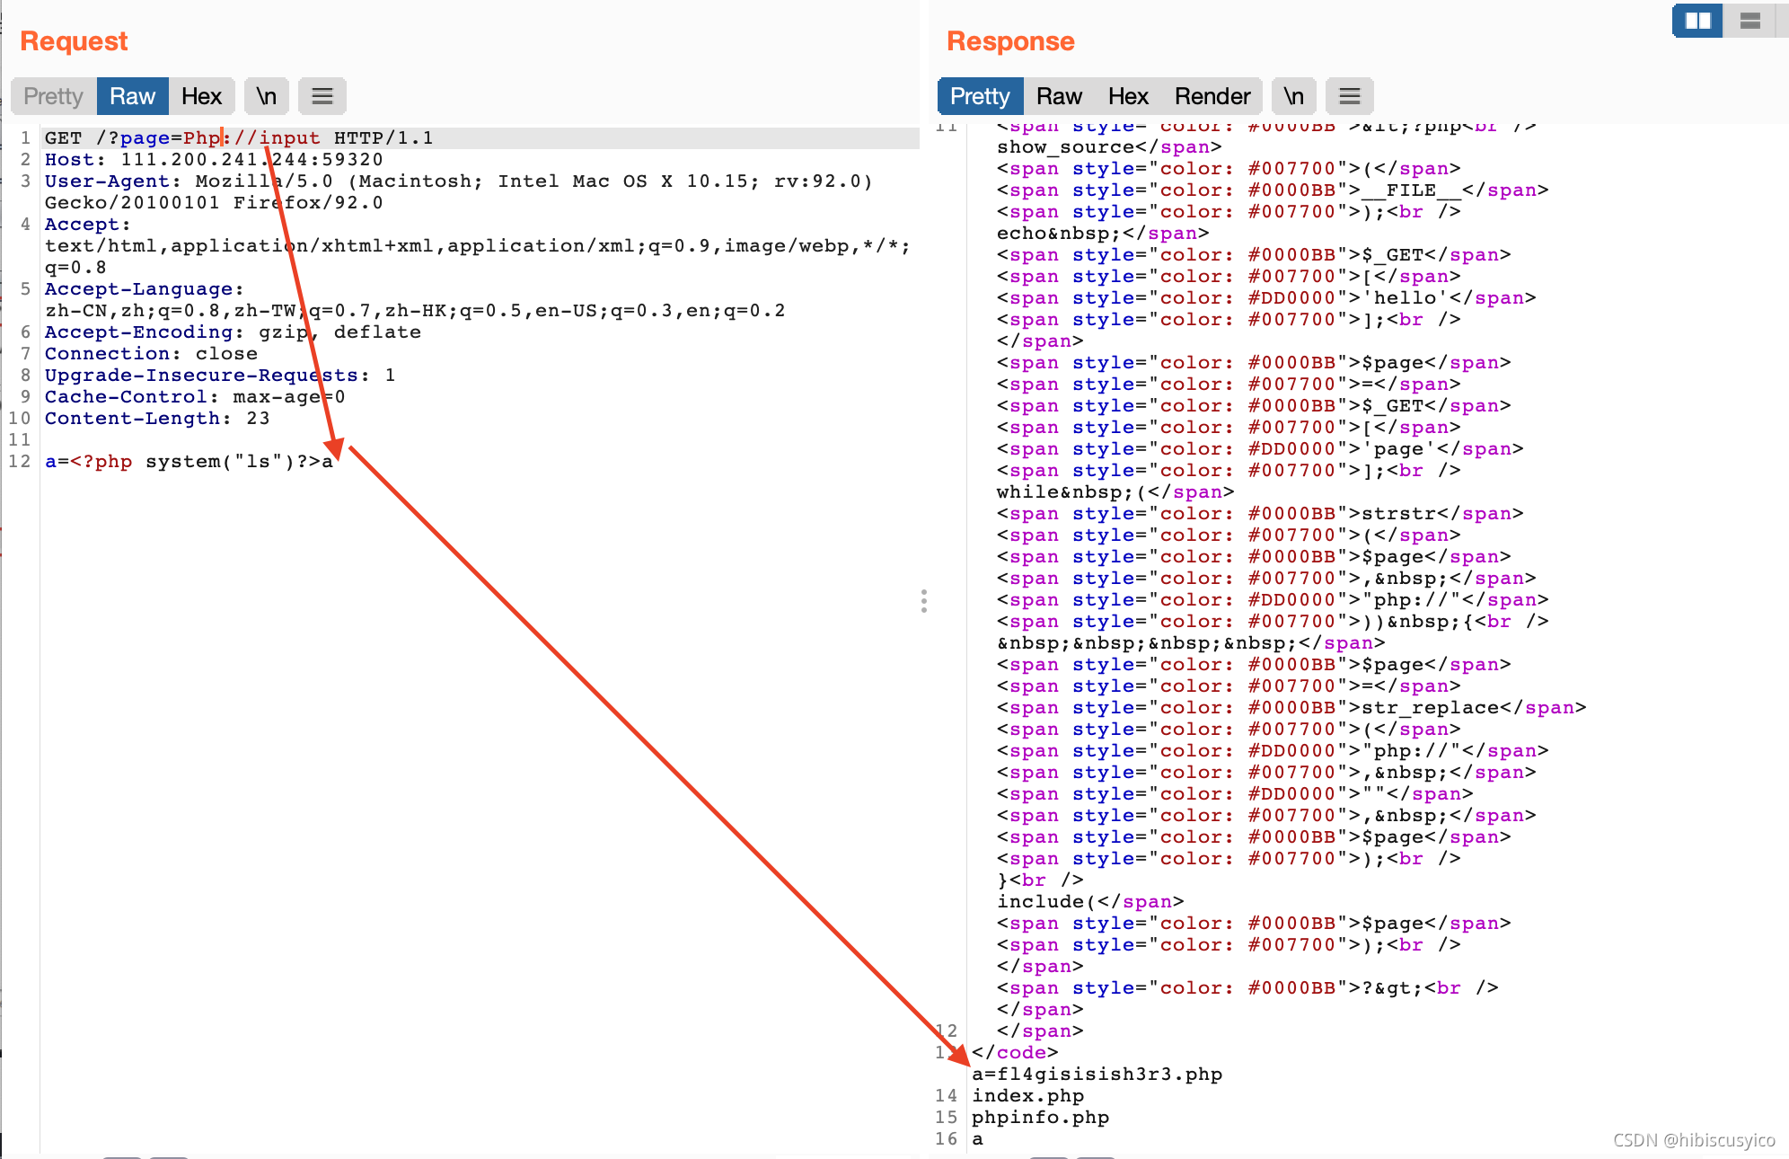Click the a=fl4gisisish3r3.php response line
1789x1159 pixels.
click(1097, 1074)
